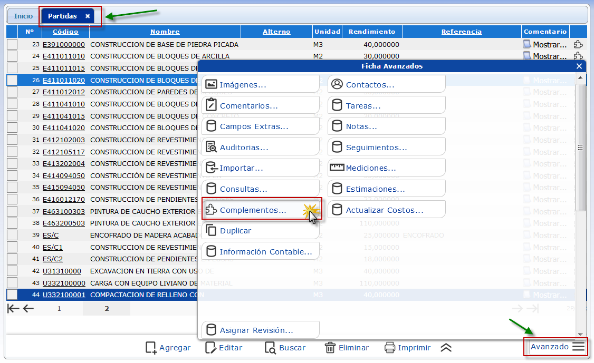Click Eliminar in the bottom toolbar
594x363 pixels.
pyautogui.click(x=348, y=348)
